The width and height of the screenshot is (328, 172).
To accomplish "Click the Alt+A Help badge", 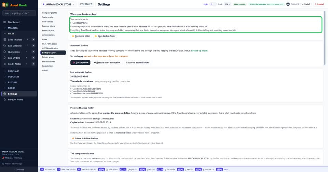I will pos(219,170).
